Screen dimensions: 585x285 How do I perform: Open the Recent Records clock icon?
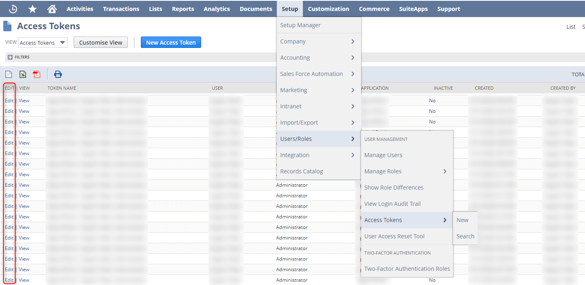pyautogui.click(x=13, y=9)
